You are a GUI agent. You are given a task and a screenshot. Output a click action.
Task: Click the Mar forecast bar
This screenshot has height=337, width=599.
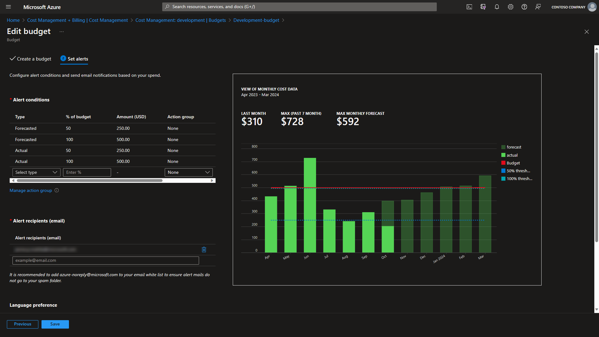[485, 214]
